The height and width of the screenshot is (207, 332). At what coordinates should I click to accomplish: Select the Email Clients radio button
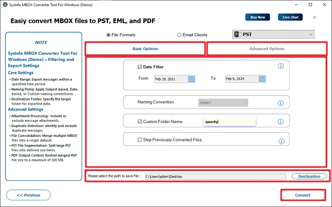pyautogui.click(x=179, y=35)
